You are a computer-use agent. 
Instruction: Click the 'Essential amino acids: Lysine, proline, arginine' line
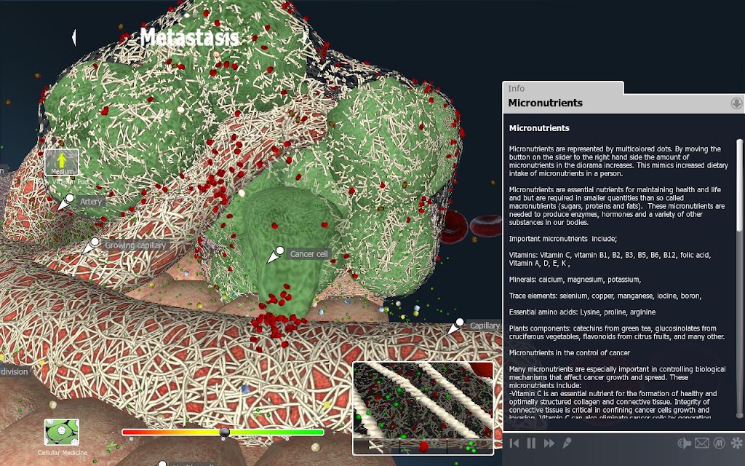[x=582, y=312]
